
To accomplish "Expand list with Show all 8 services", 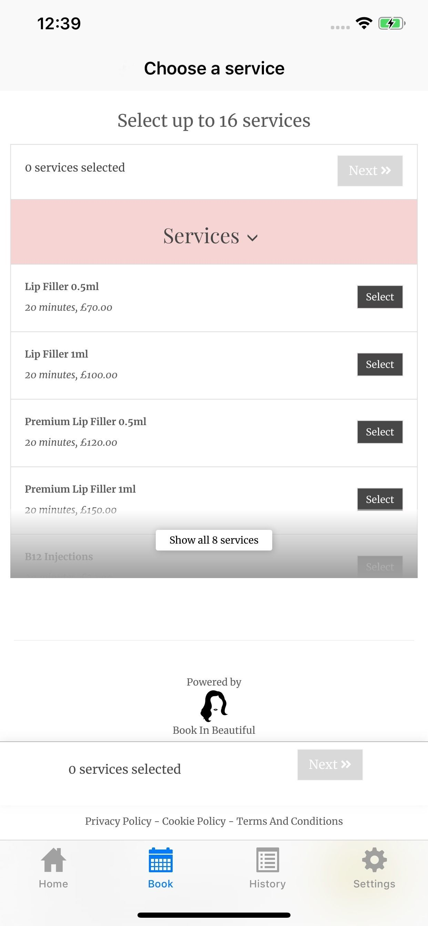I will pyautogui.click(x=214, y=540).
